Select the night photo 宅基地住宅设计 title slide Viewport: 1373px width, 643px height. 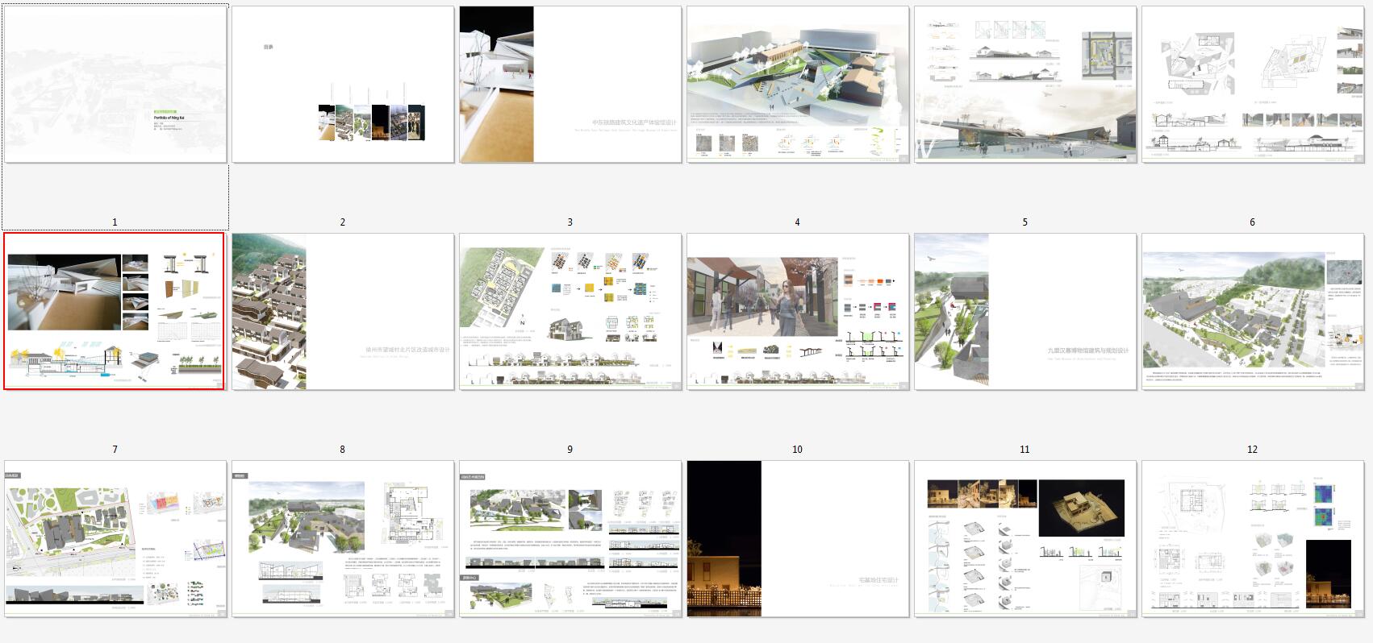pos(798,539)
